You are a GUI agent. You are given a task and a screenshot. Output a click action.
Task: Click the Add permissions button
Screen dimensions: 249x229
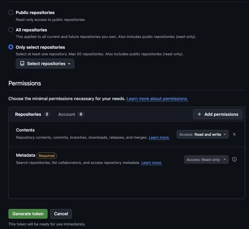[218, 114]
